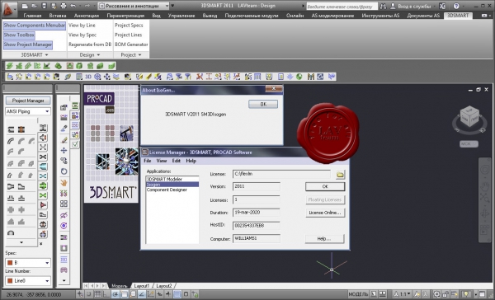Toggle object snap in the status bar
Screen dimensions: 495x300
tap(125, 294)
